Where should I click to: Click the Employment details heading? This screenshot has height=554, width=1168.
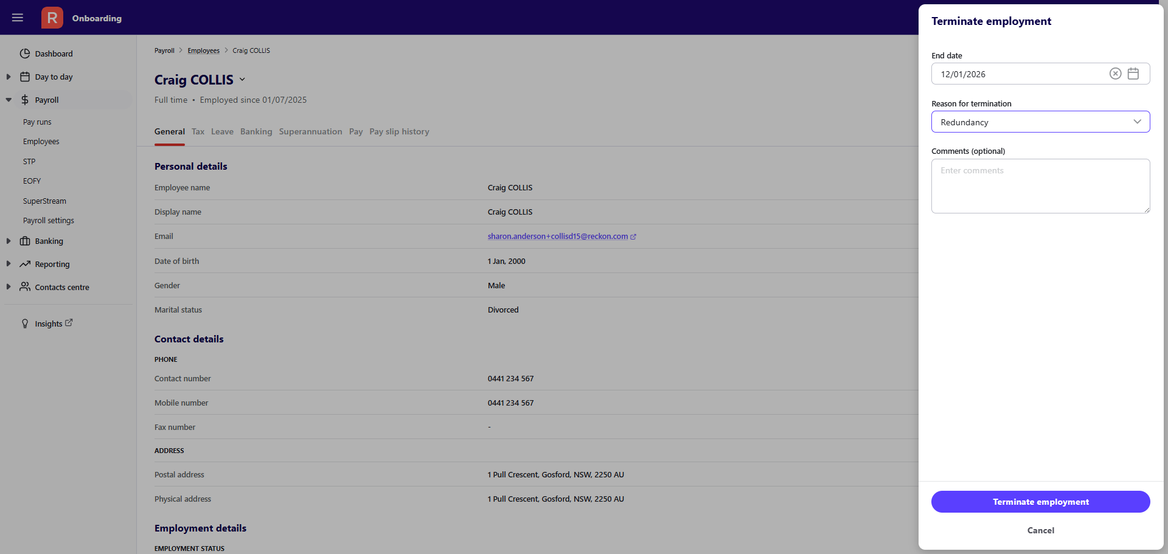[x=200, y=528]
